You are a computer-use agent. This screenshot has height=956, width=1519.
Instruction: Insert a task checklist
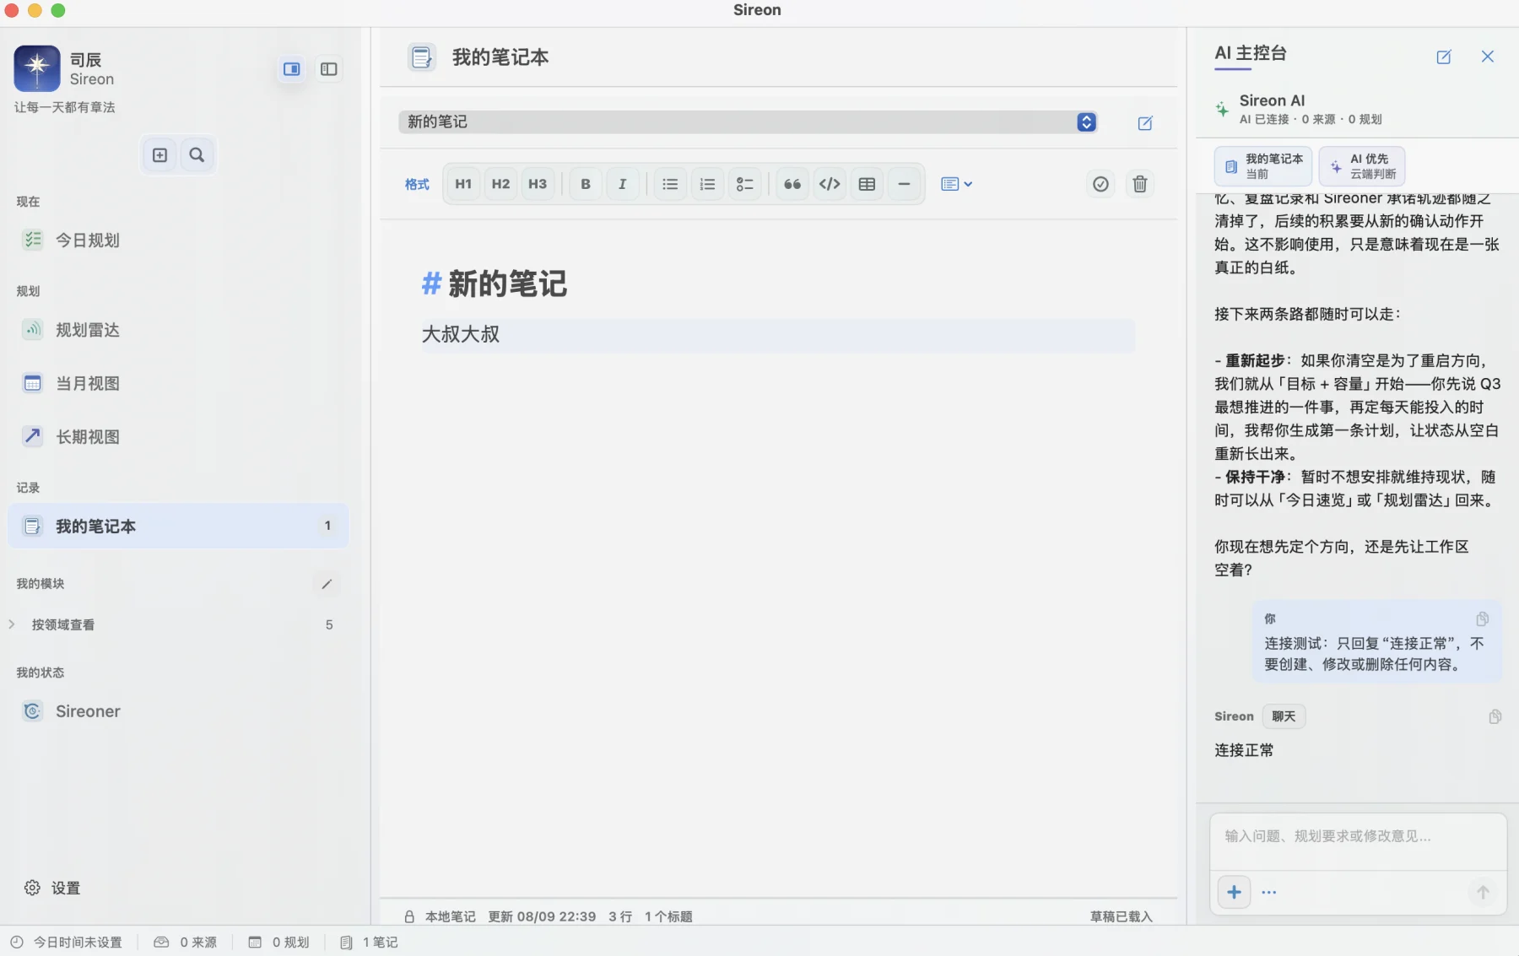pyautogui.click(x=744, y=184)
